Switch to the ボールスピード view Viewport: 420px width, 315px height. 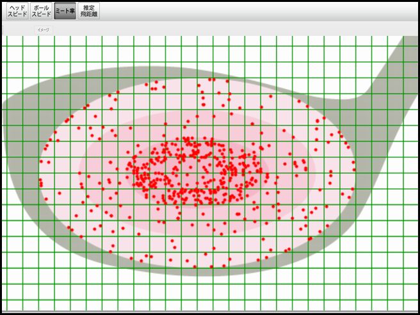point(42,11)
